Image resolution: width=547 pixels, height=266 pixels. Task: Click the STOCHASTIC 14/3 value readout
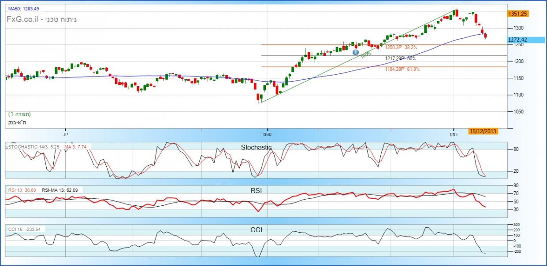[x=33, y=146]
